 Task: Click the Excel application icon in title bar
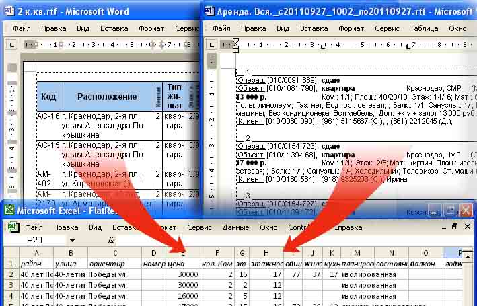[9, 211]
